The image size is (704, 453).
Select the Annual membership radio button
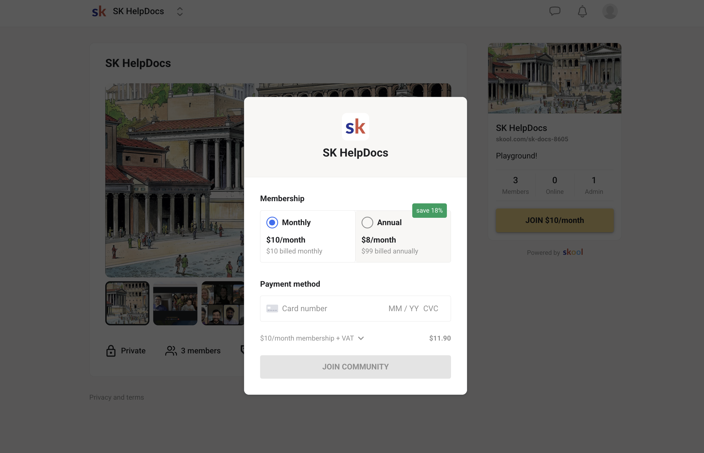(x=367, y=222)
